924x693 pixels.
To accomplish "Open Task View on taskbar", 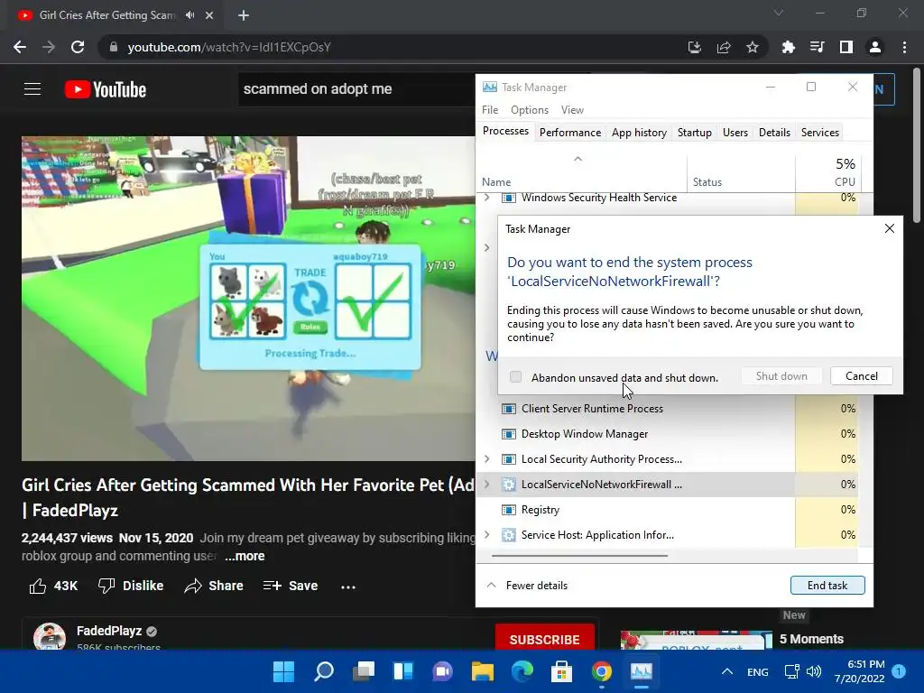I will (364, 671).
